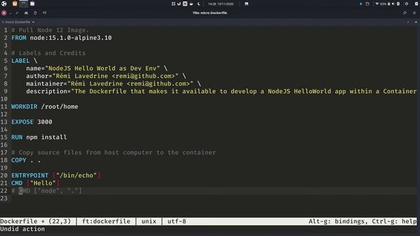
Task: Click 'unix' file format in status bar
Action: coord(149,222)
